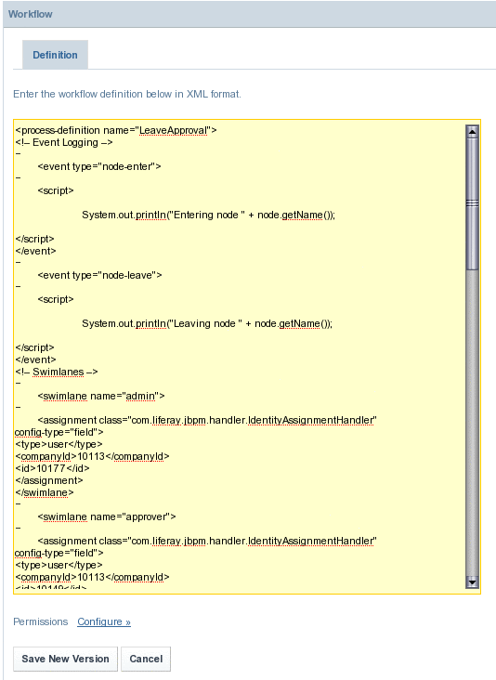Click the '<id>10177</id>' line

point(52,468)
